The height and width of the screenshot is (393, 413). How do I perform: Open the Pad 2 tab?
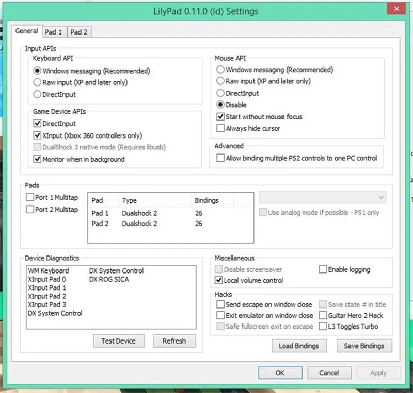coord(79,32)
